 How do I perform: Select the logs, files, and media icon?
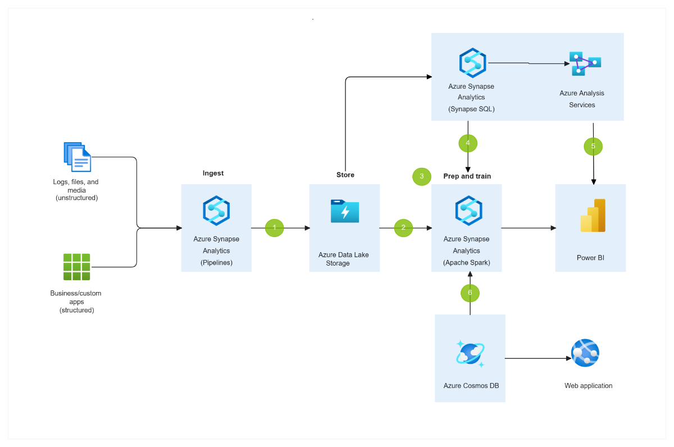click(77, 158)
